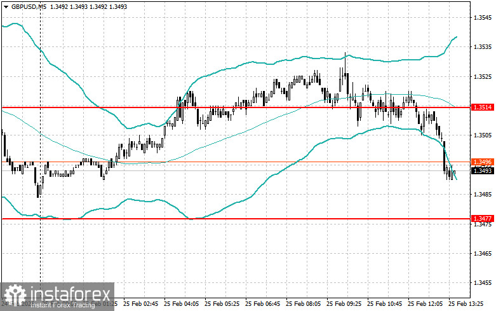
Task: Click the 25 Feb 12:05 time label
Action: click(425, 304)
